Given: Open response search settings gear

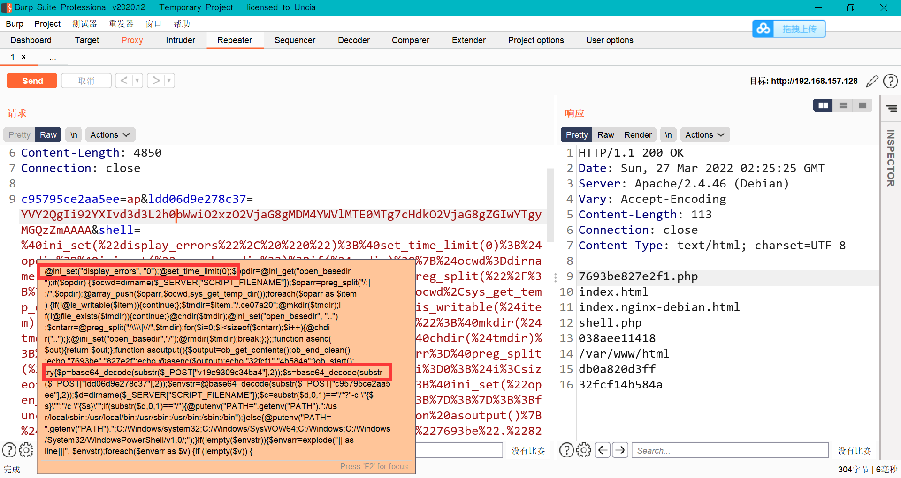Looking at the screenshot, I should click(x=584, y=450).
